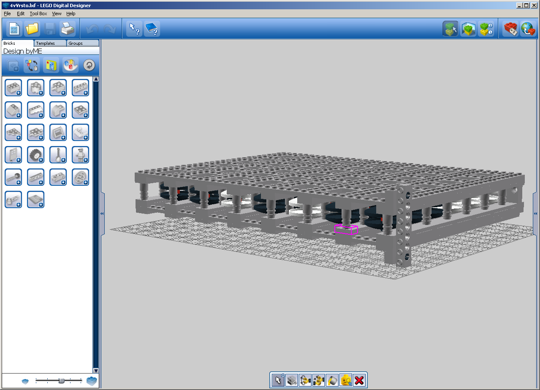Open the Tool Box menu

(38, 14)
